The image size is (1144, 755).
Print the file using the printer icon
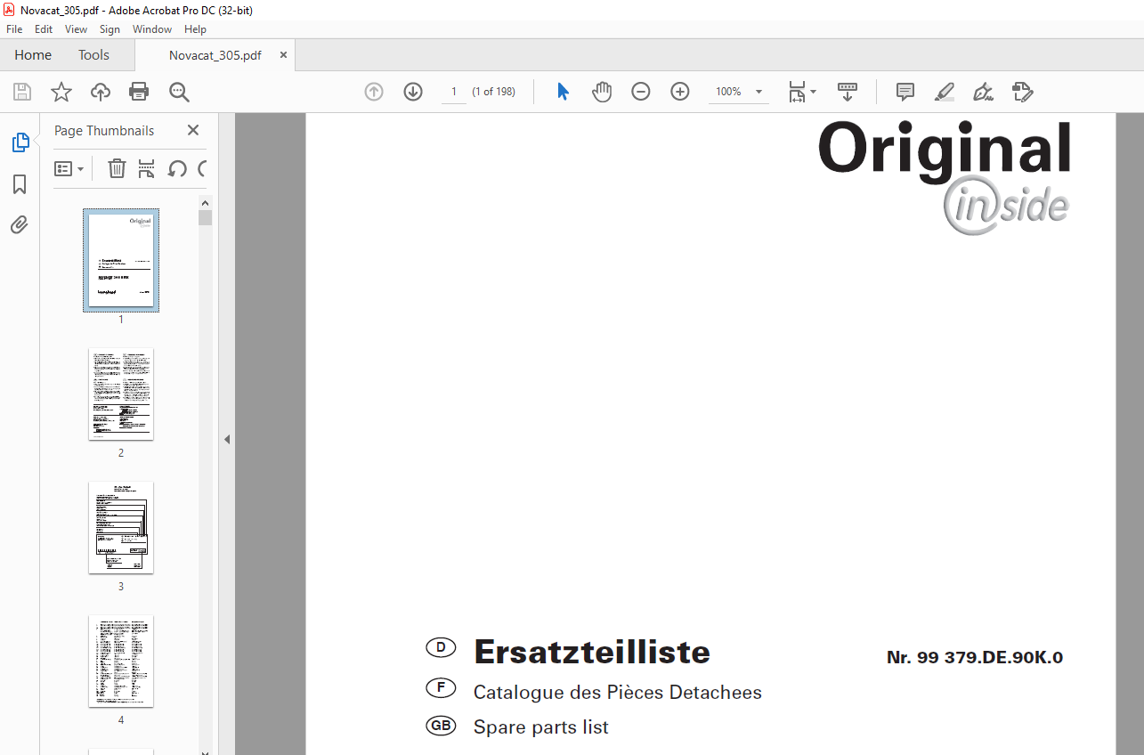tap(139, 92)
